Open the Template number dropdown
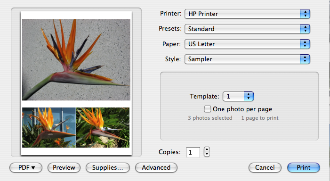Viewport: 330px width, 181px height. point(238,97)
